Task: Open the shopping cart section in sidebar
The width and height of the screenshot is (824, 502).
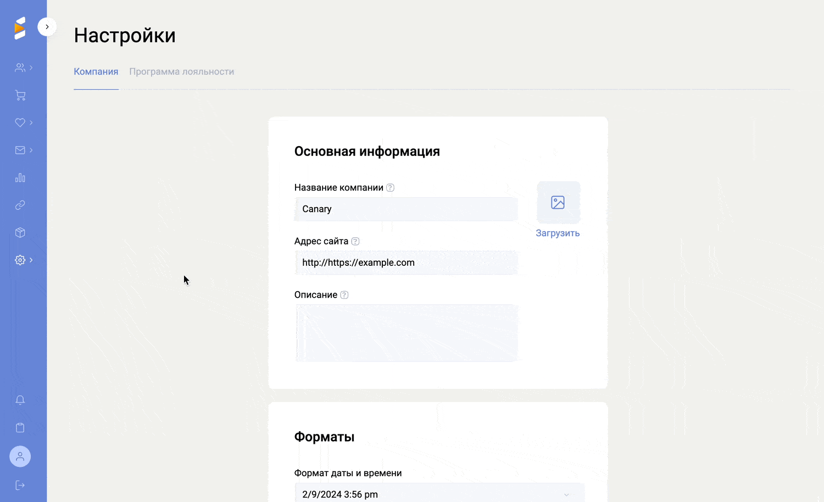Action: coord(20,96)
